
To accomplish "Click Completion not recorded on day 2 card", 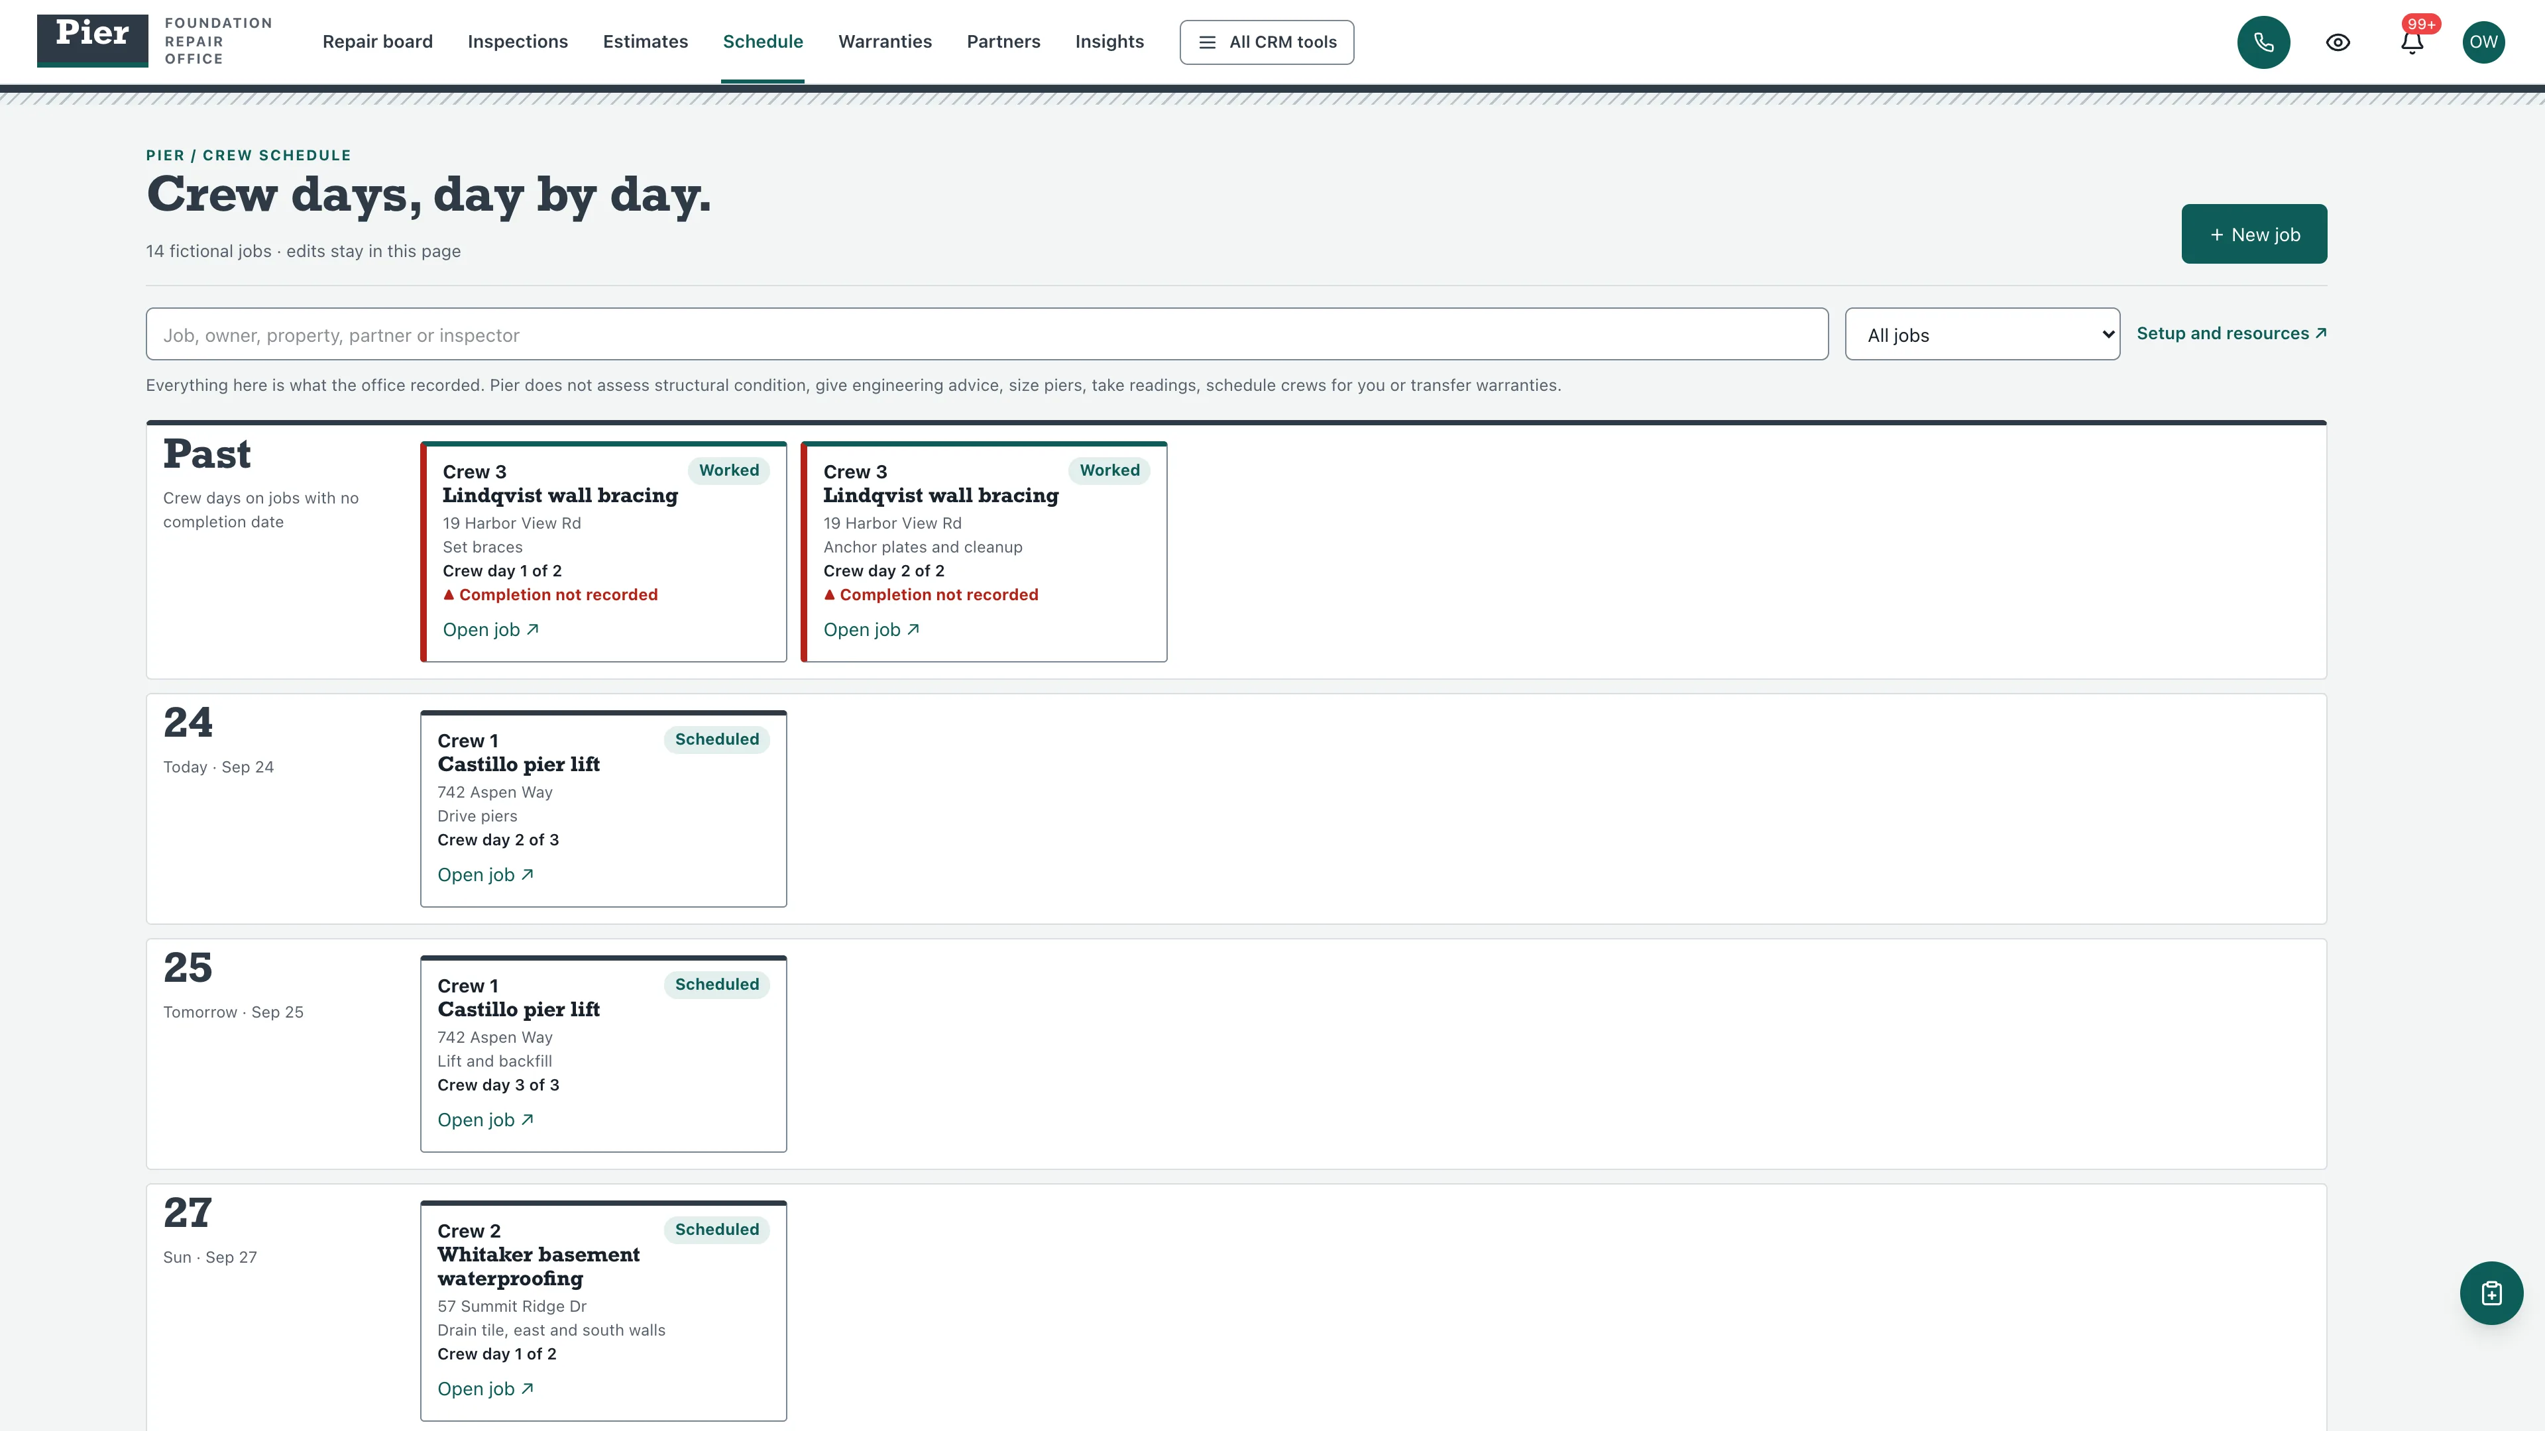I will [931, 594].
